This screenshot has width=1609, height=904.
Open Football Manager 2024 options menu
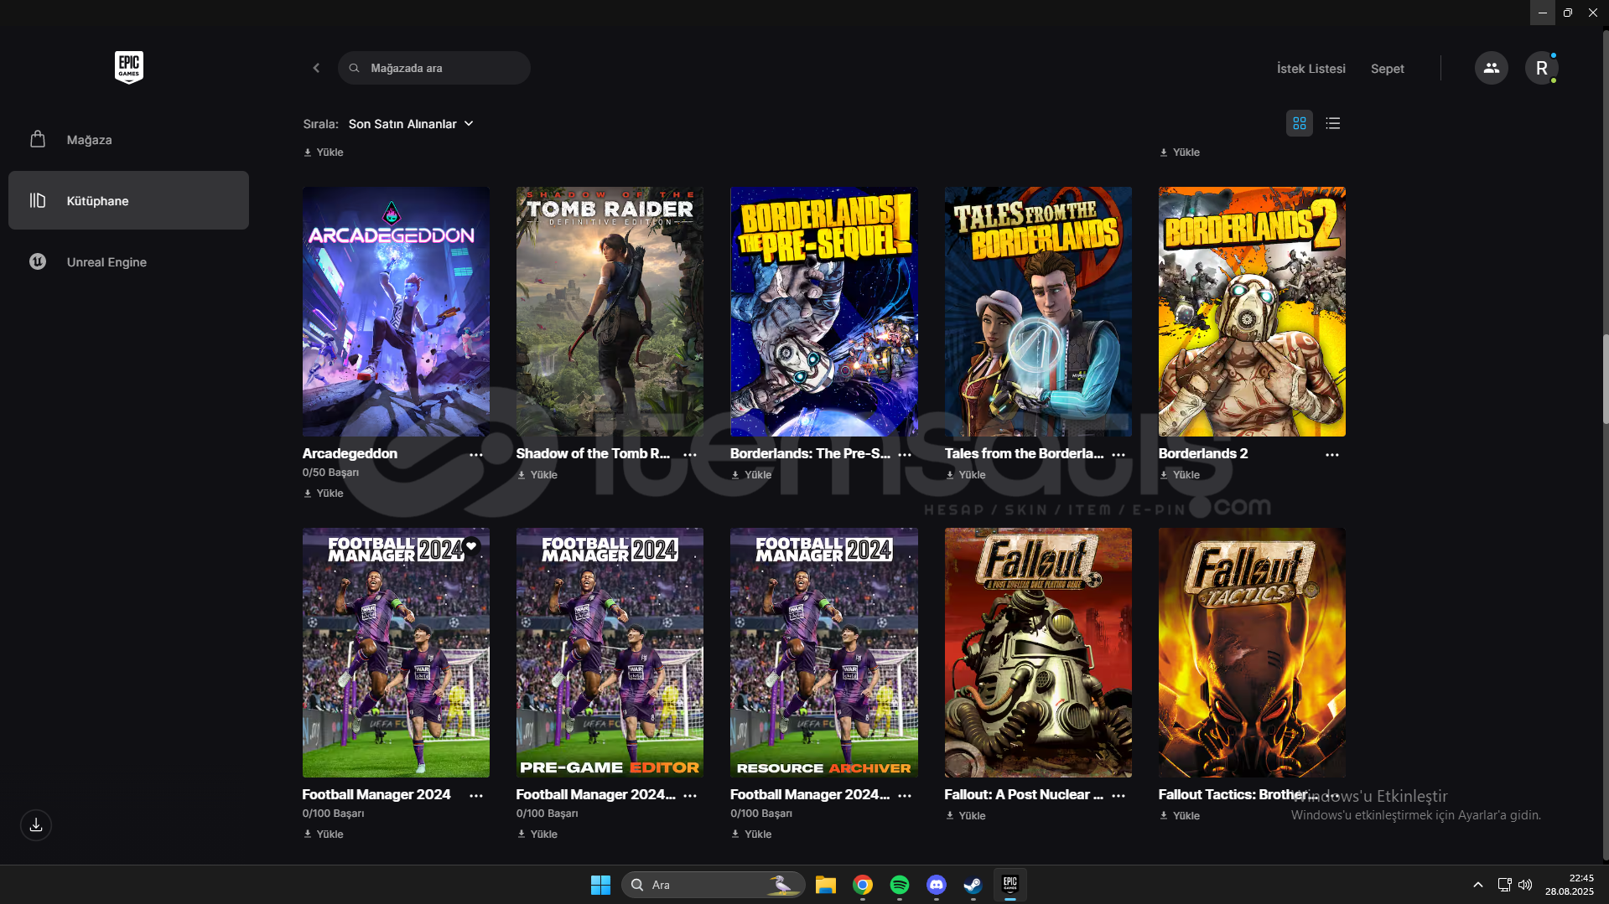(x=476, y=795)
